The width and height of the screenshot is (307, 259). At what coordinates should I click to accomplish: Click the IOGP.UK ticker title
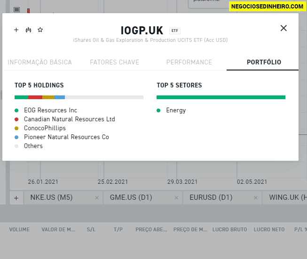142,31
